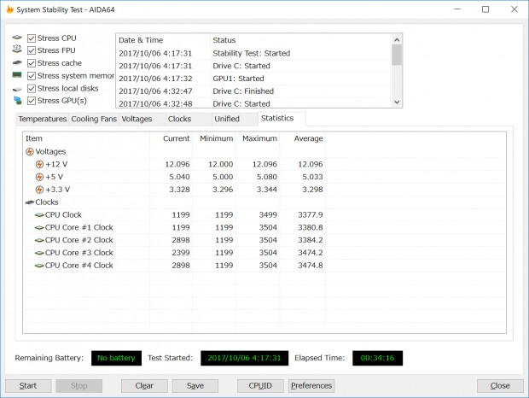Toggle the Stress GPU(s) checkbox
The height and width of the screenshot is (398, 529).
tap(32, 101)
